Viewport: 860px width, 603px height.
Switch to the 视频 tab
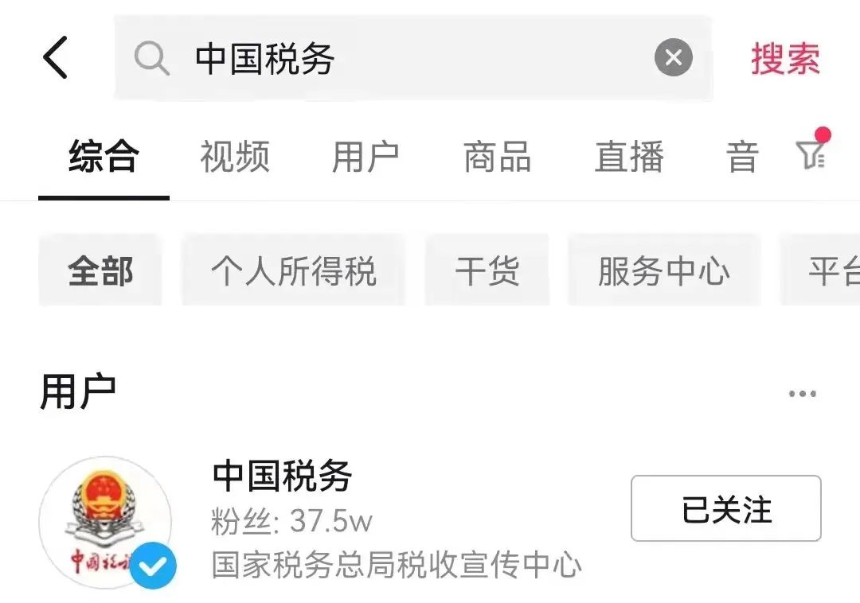coord(235,157)
